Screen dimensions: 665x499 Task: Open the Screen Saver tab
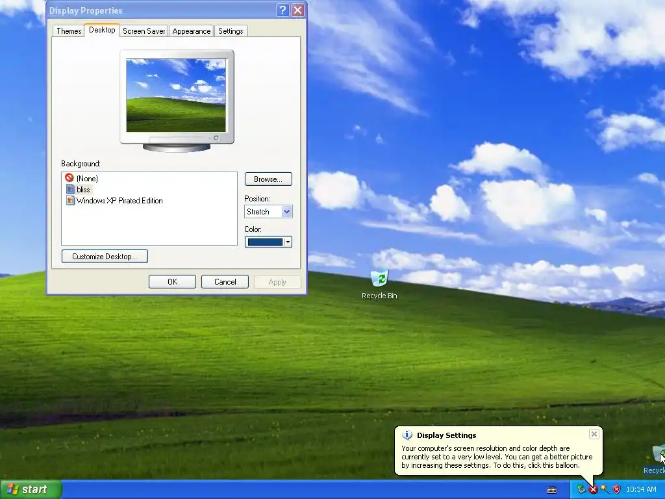(x=144, y=31)
